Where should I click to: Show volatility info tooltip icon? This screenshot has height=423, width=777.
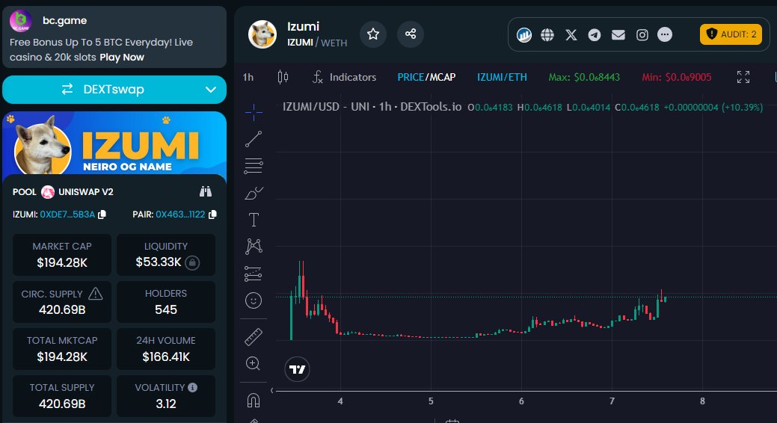coord(193,387)
